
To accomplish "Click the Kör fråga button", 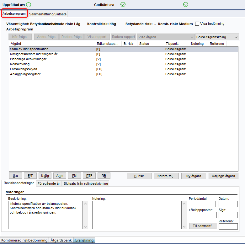I will (19, 37).
